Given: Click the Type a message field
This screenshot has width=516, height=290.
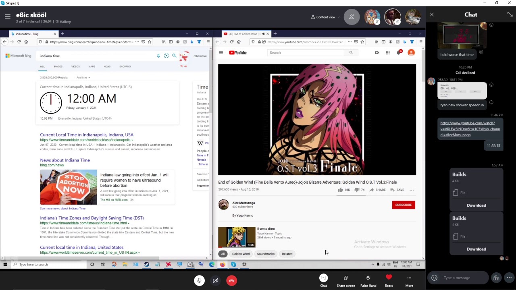Looking at the screenshot, I should coord(464,278).
